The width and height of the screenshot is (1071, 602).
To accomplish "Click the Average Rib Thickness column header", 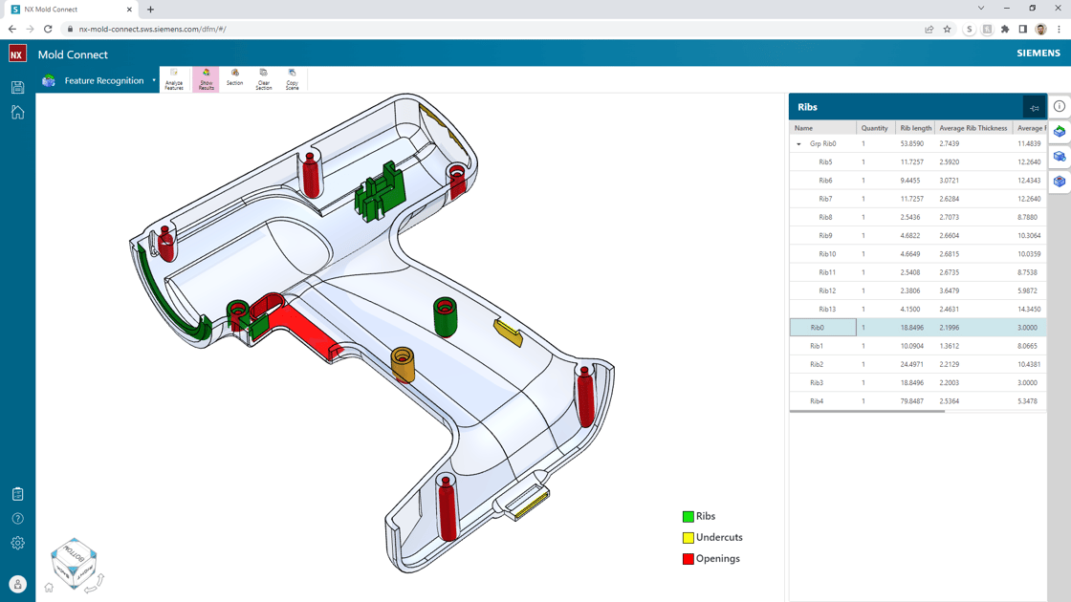I will [x=973, y=128].
